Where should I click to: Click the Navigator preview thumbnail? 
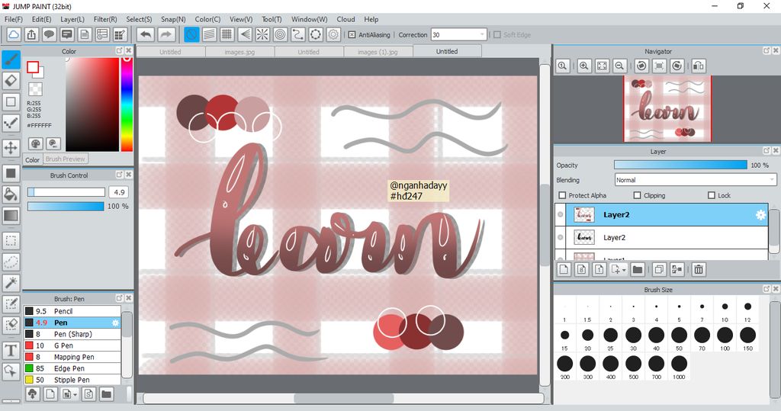667,109
